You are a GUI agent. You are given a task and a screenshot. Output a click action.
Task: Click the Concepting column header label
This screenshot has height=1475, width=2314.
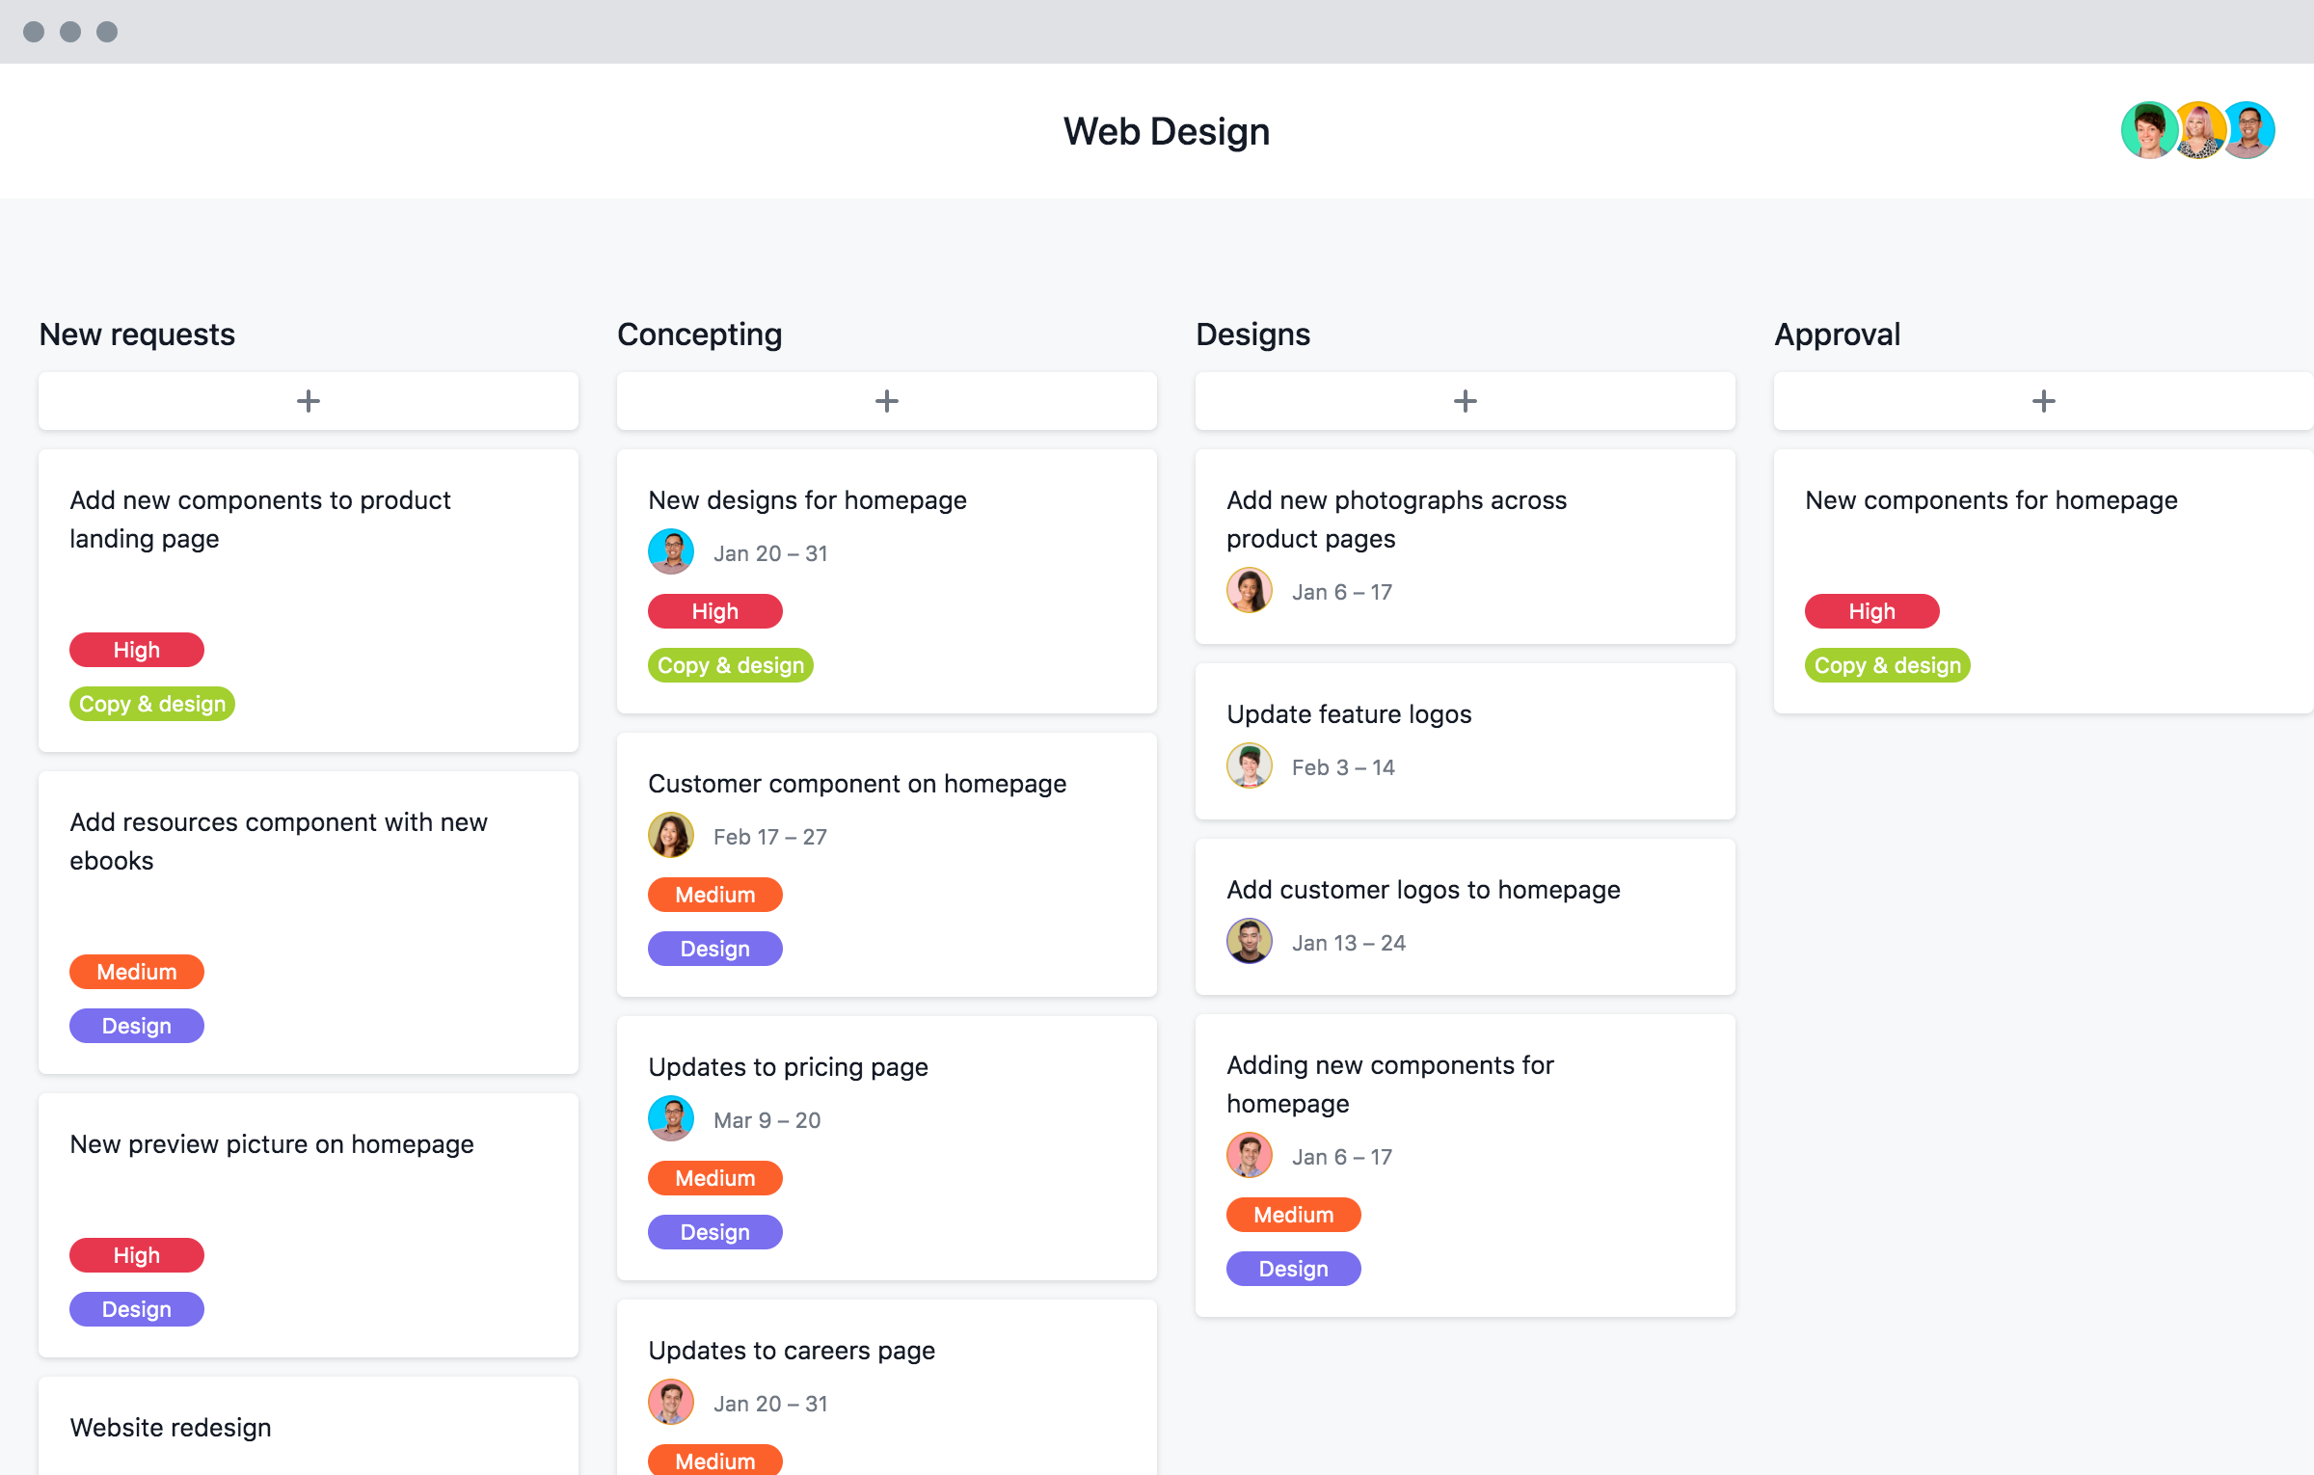coord(700,334)
